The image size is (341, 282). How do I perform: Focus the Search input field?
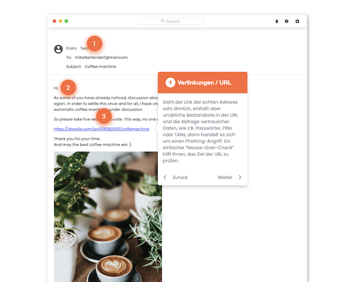click(x=170, y=21)
